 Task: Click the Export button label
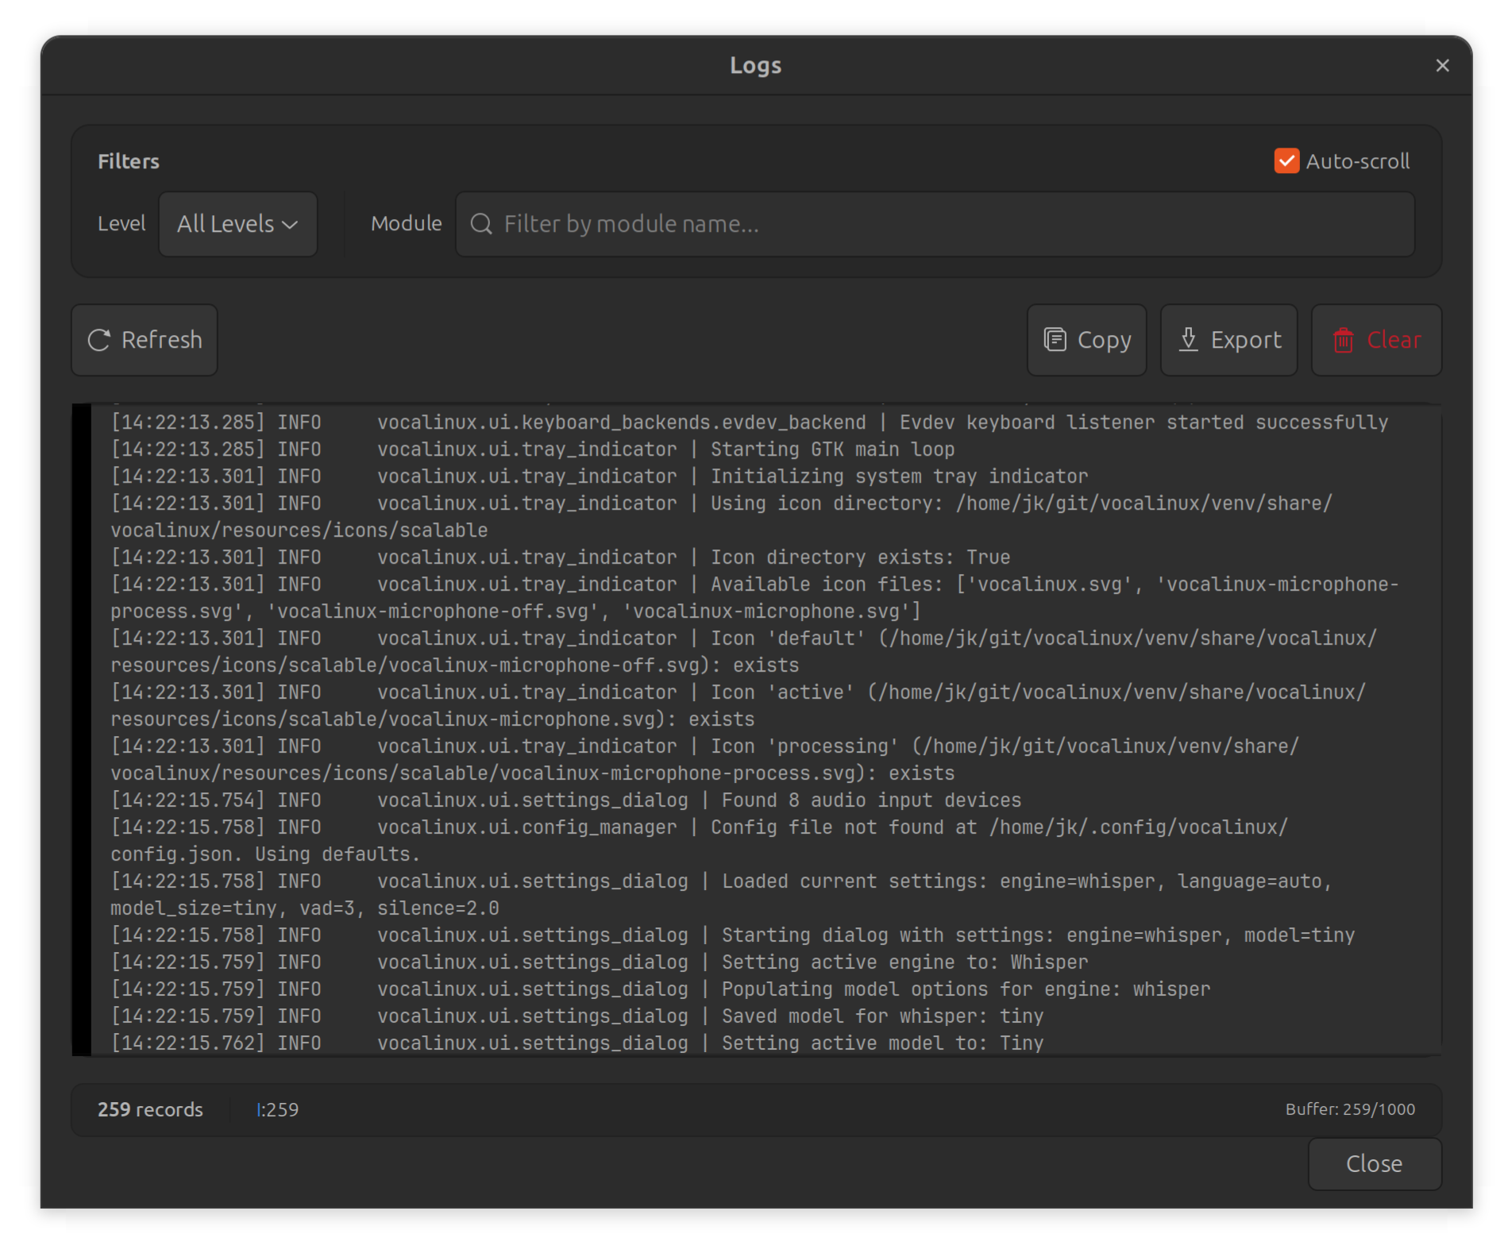pos(1246,341)
